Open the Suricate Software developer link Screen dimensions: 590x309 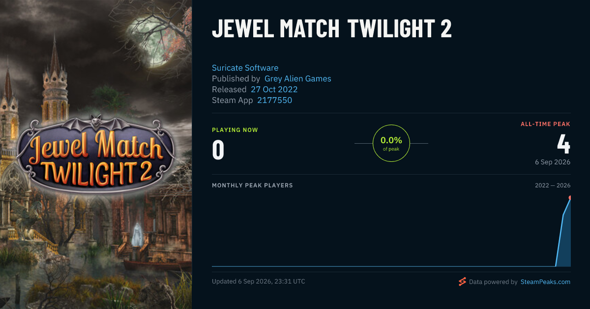pyautogui.click(x=245, y=68)
